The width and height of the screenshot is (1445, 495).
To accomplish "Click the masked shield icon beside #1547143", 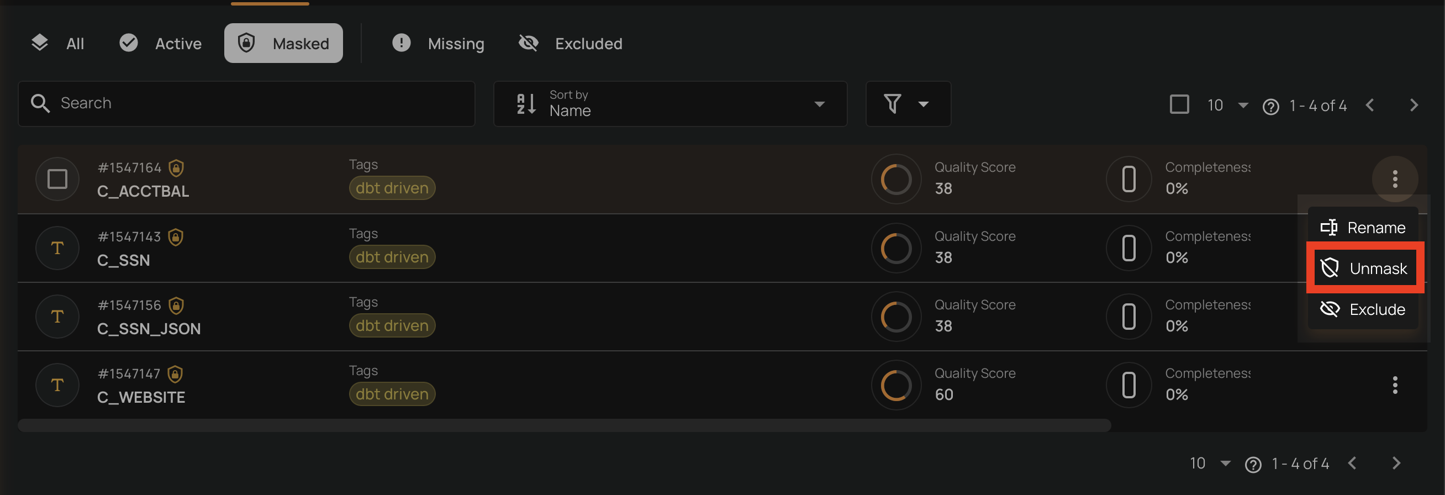I will pos(176,237).
